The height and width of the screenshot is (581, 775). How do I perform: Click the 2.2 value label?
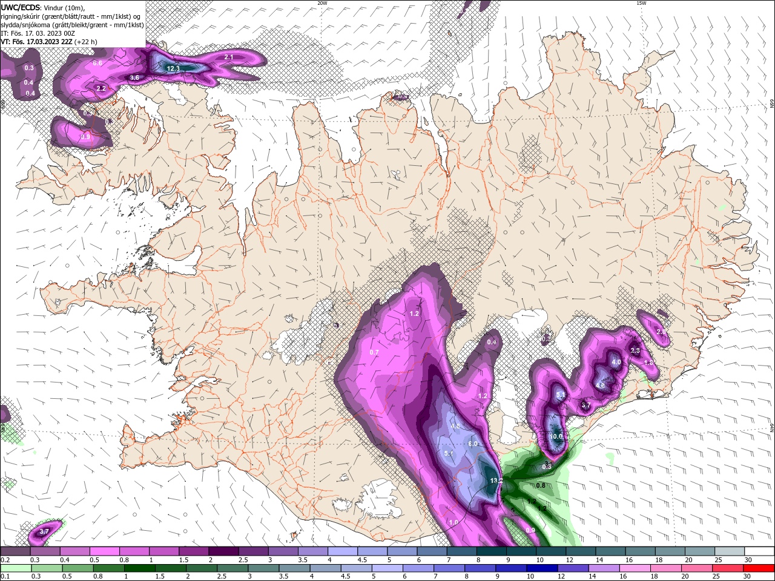[x=101, y=88]
